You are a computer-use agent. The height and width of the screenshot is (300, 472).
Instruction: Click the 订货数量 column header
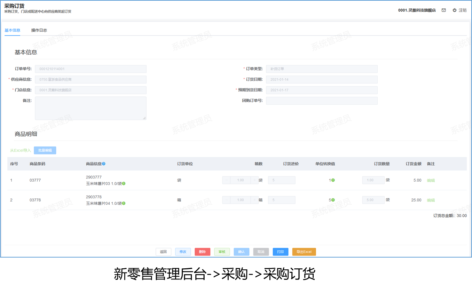tap(382, 164)
